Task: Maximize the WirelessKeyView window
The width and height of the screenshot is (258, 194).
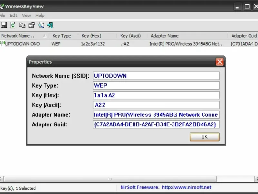Action: click(x=247, y=7)
